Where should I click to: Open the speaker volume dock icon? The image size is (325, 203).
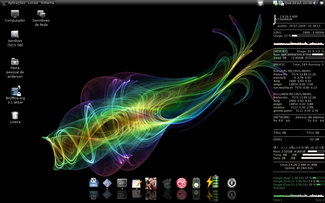click(x=196, y=183)
